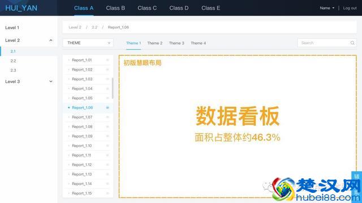This screenshot has width=362, height=203.
Task: Click menu icon beside Report_1.10
Action: [107, 145]
